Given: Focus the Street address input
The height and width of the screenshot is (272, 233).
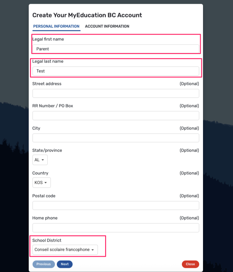Looking at the screenshot, I should pyautogui.click(x=116, y=94).
